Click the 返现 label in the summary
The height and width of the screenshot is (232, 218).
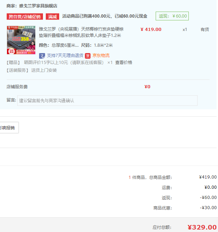[167, 198]
